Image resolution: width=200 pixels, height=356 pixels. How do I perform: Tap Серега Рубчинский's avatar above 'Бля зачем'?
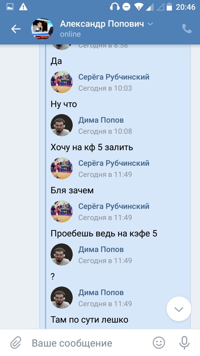pos(62,168)
